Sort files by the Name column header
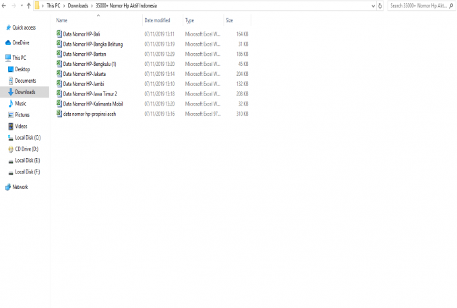This screenshot has height=308, width=457. [x=62, y=21]
